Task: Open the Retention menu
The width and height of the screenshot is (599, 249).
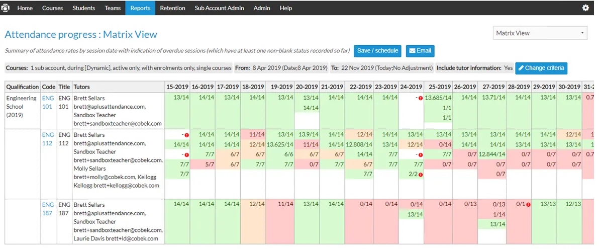Action: coord(173,8)
